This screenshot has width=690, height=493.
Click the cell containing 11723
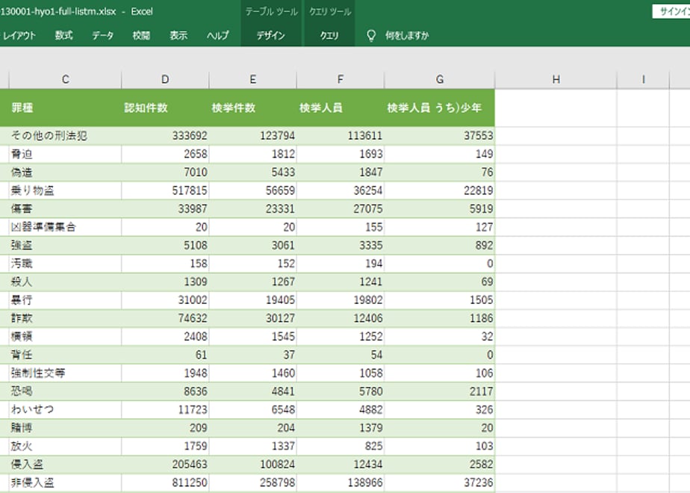[x=165, y=410]
